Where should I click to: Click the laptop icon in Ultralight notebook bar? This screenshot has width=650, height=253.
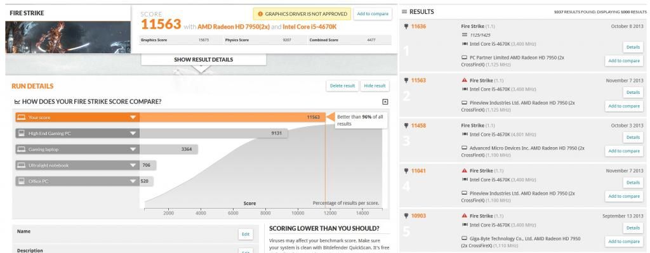pyautogui.click(x=22, y=165)
